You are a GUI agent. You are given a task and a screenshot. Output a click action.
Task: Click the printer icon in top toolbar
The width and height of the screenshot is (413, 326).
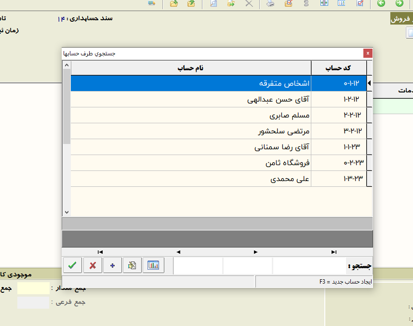(271, 4)
